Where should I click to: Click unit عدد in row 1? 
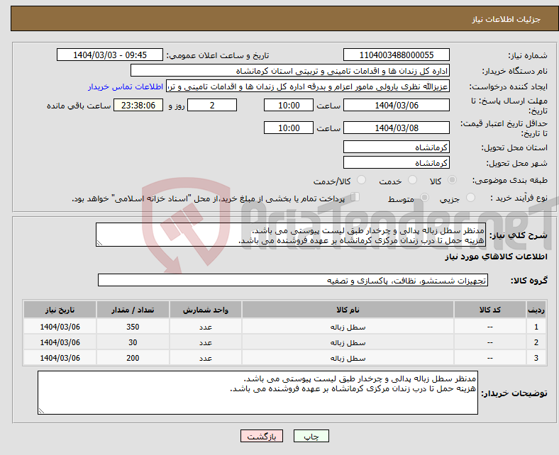206,327
